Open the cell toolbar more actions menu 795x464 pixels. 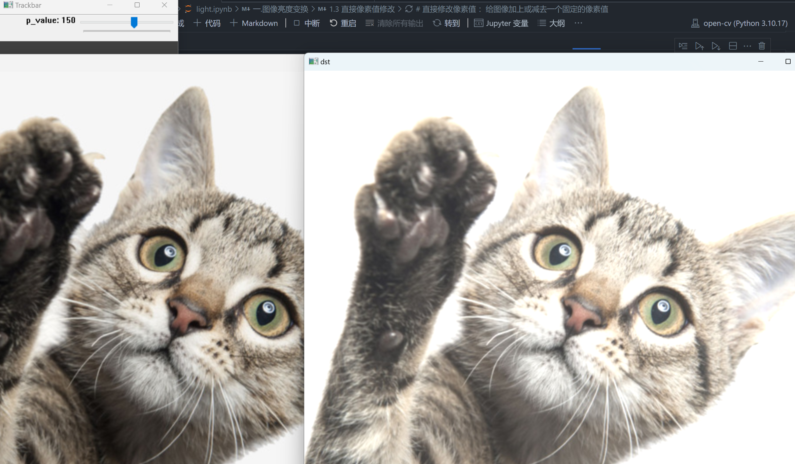pyautogui.click(x=747, y=46)
